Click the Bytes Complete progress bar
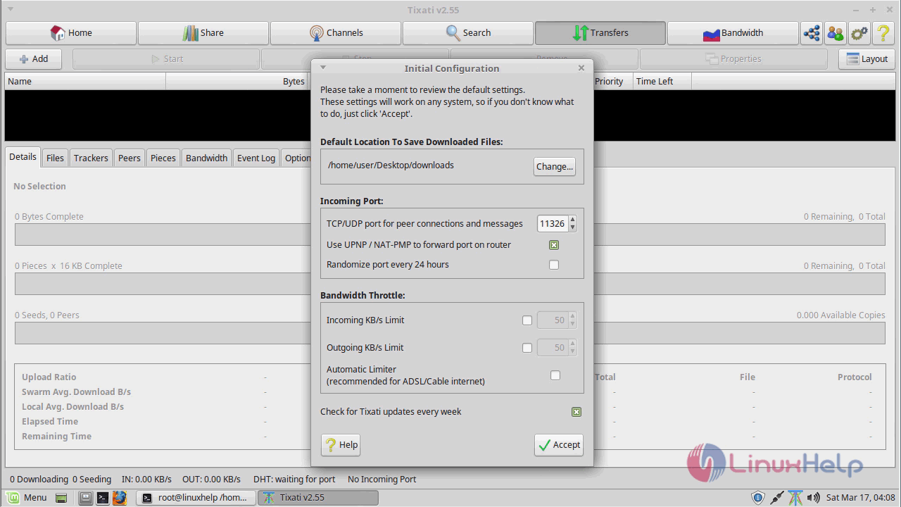 (163, 234)
